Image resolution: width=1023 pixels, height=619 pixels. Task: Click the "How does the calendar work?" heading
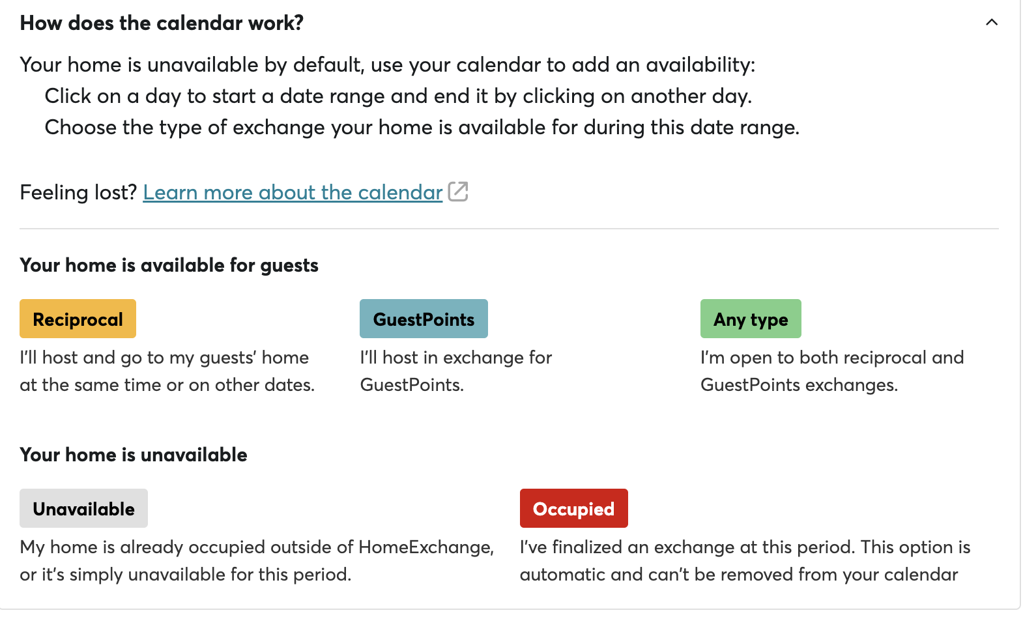[162, 23]
